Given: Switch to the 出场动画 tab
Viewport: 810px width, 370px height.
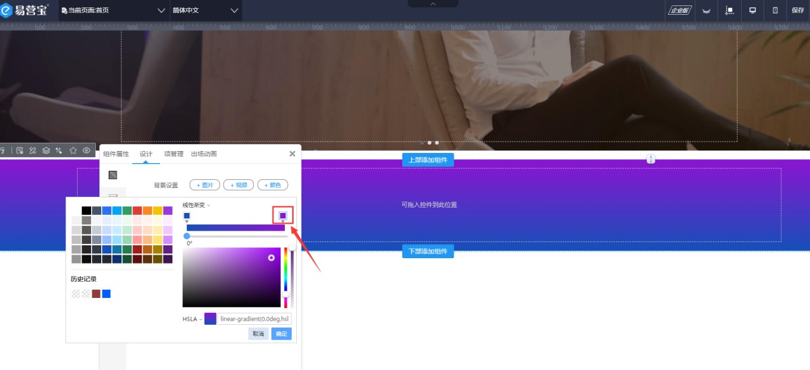Looking at the screenshot, I should tap(204, 154).
